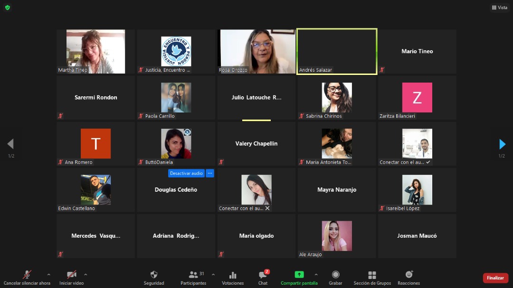513x288 pixels.
Task: Click the Josman Maucó name
Action: (417, 236)
